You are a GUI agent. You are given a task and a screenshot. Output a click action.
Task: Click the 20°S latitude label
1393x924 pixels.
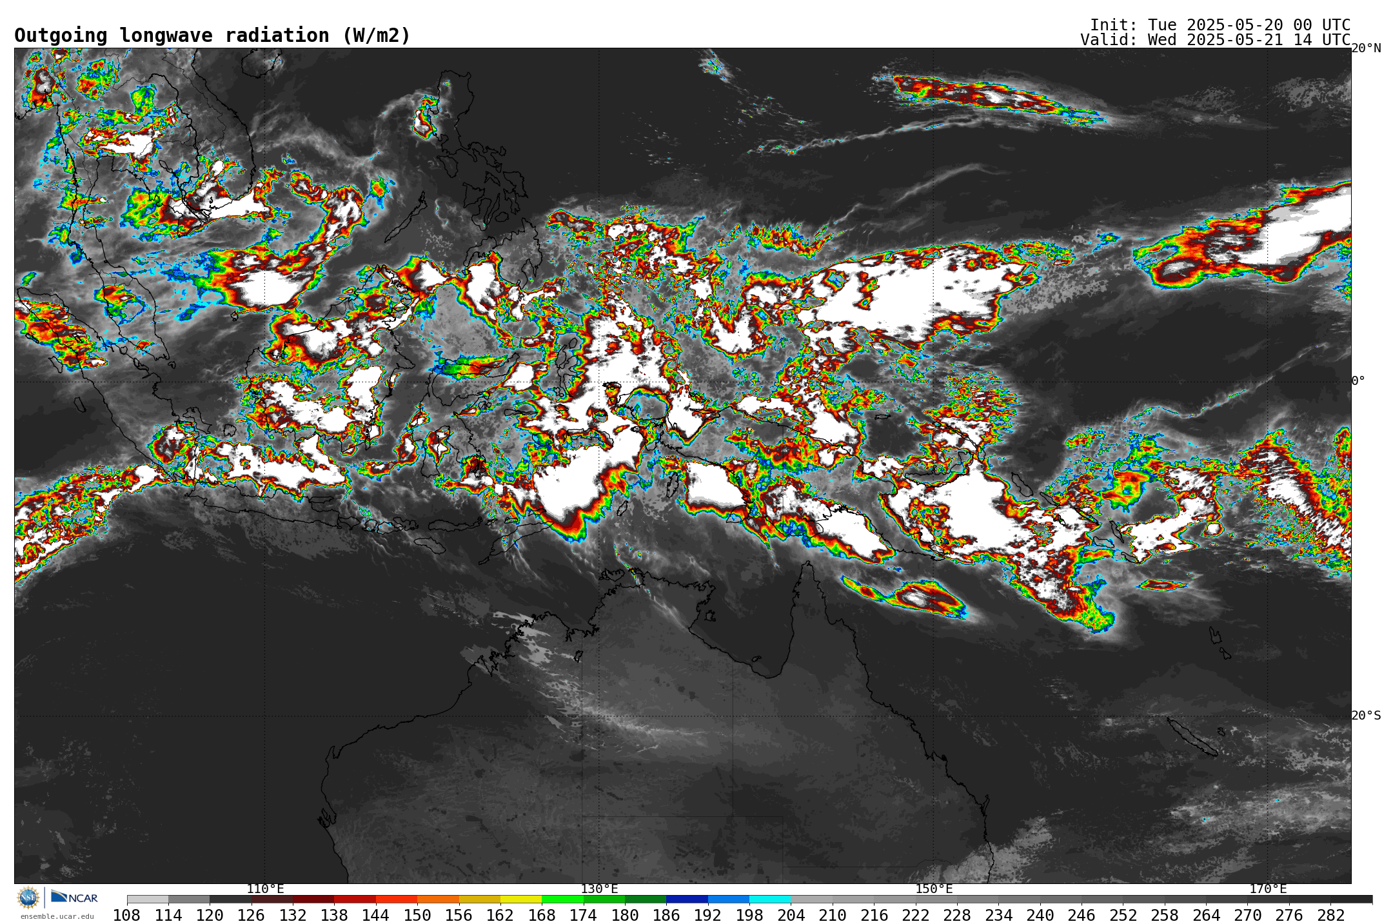[1366, 715]
